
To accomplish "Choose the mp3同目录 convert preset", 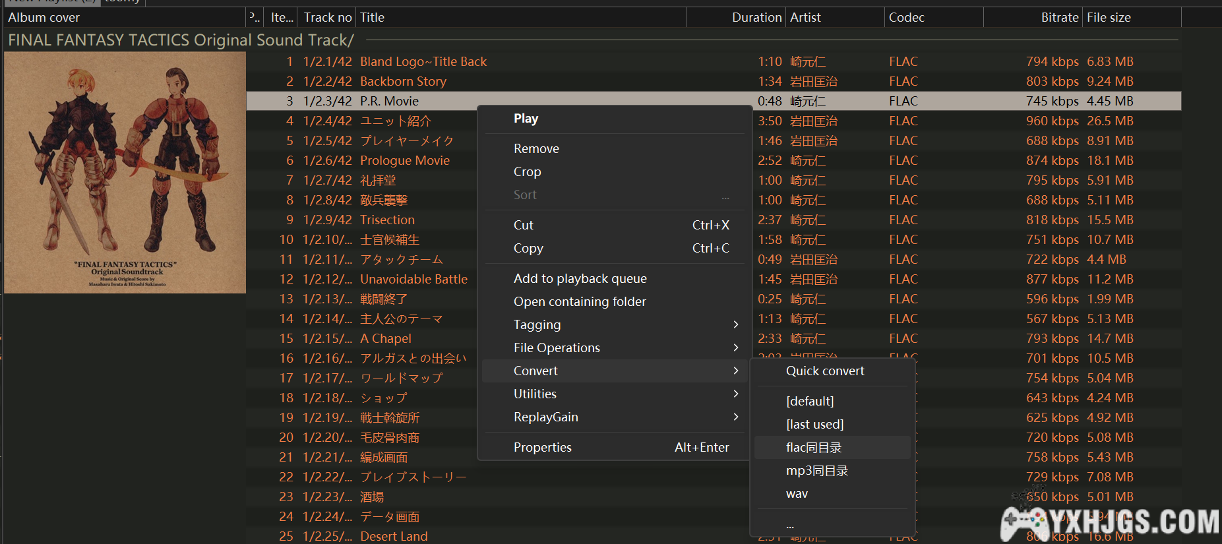I will 816,471.
